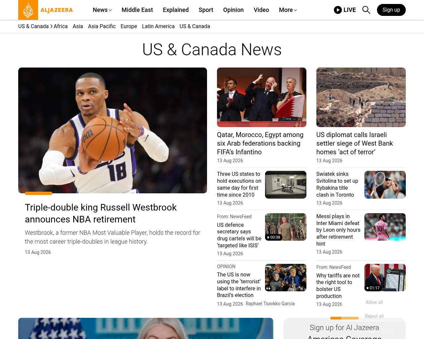The image size is (424, 339).
Task: Select Asia Pacific in the subnav
Action: tap(102, 26)
